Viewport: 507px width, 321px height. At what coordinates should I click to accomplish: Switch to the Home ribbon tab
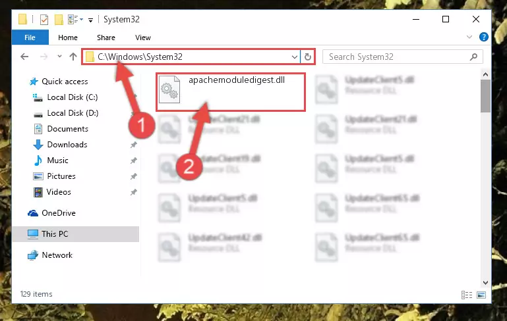click(68, 37)
